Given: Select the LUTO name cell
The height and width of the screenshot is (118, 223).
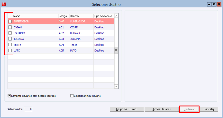Looking at the screenshot, I should pyautogui.click(x=35, y=51).
